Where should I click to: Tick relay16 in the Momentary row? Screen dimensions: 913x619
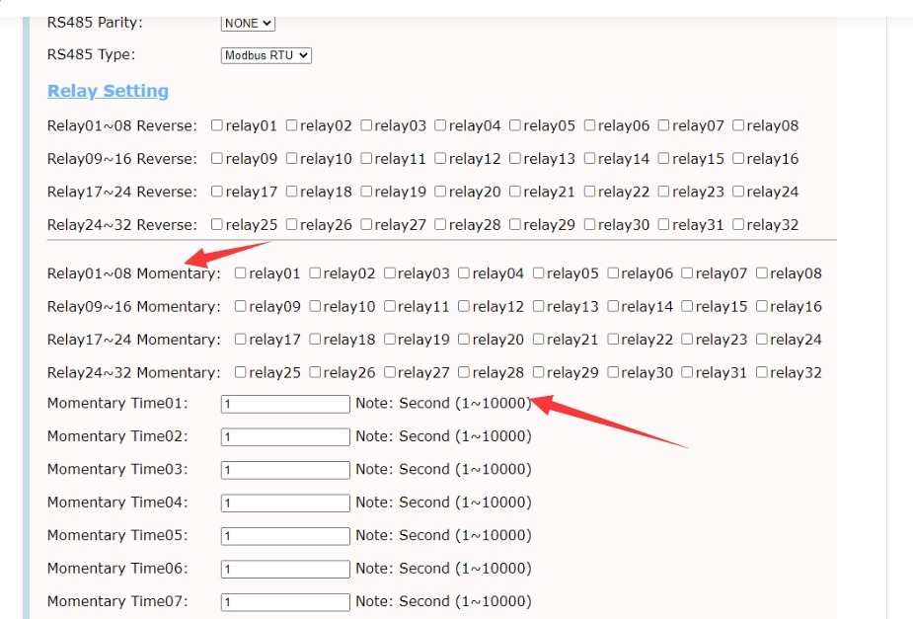click(x=762, y=307)
